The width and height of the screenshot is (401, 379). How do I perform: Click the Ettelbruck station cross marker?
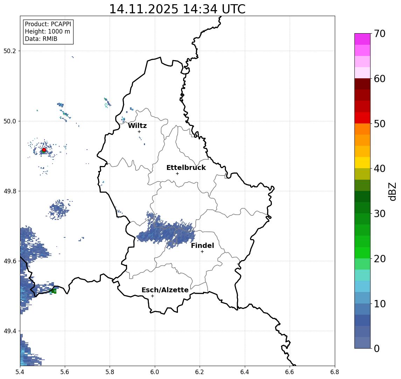click(x=177, y=174)
